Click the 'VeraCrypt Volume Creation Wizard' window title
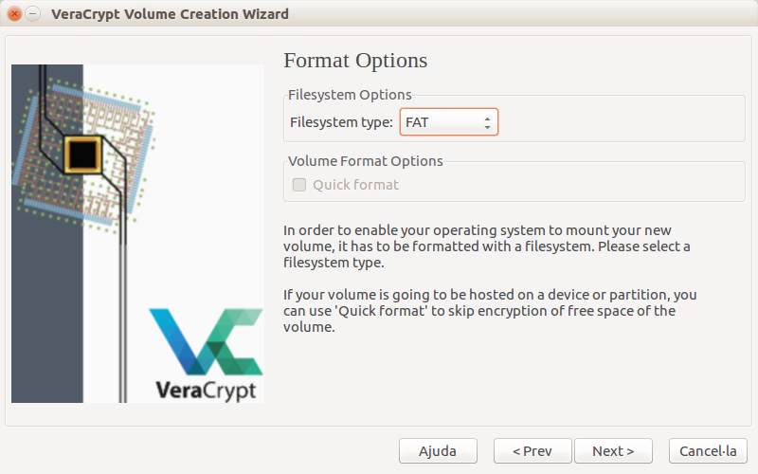 click(171, 14)
